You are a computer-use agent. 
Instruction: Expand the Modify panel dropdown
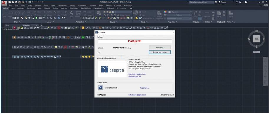[50, 22]
